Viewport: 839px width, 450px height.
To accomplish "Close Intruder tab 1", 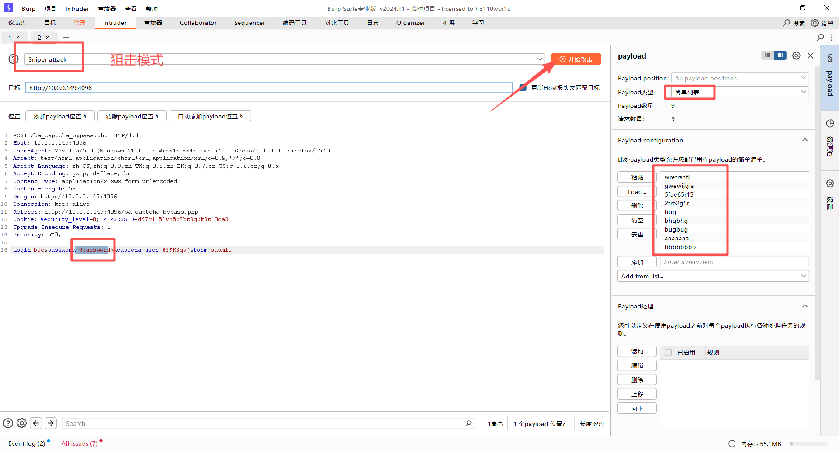I will 18,38.
